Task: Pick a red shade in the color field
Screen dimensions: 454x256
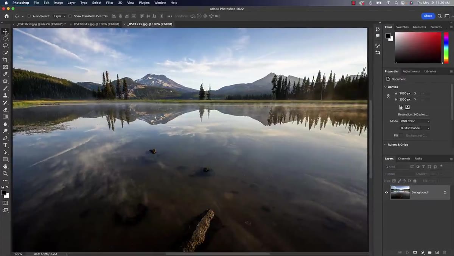Action: click(418, 48)
